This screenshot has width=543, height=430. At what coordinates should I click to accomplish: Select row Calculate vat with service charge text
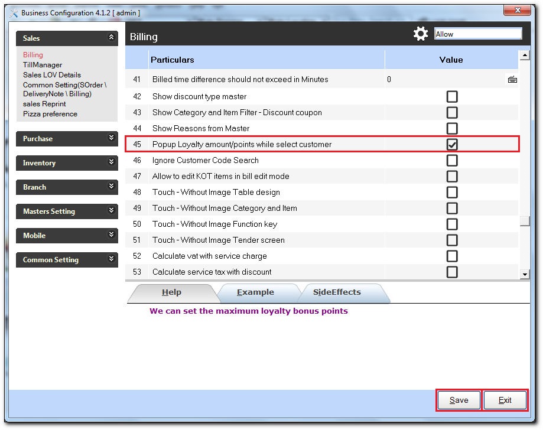[x=210, y=256]
